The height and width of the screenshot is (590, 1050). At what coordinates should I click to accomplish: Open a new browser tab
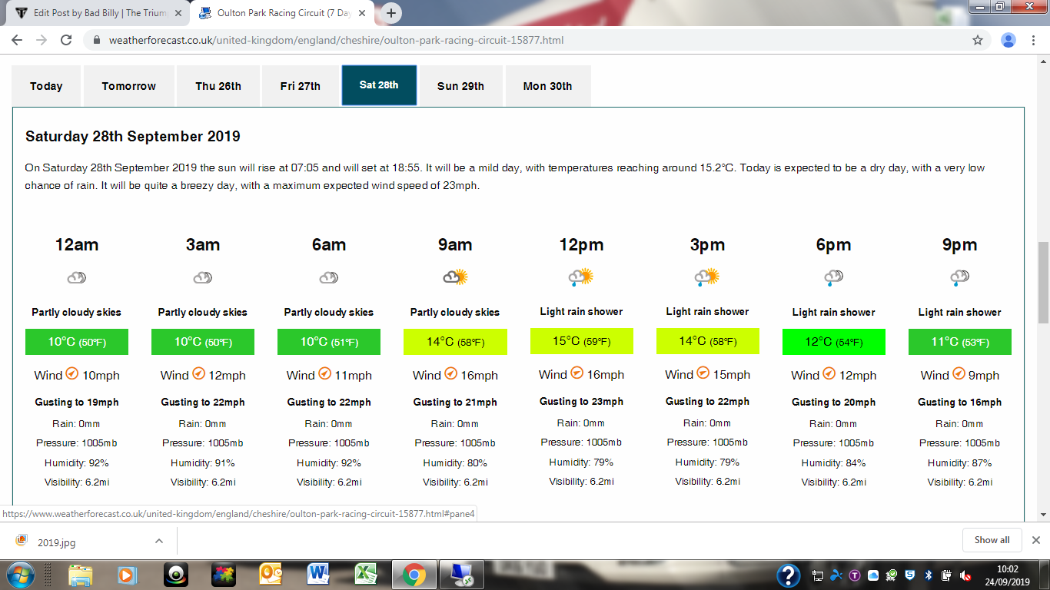point(391,13)
